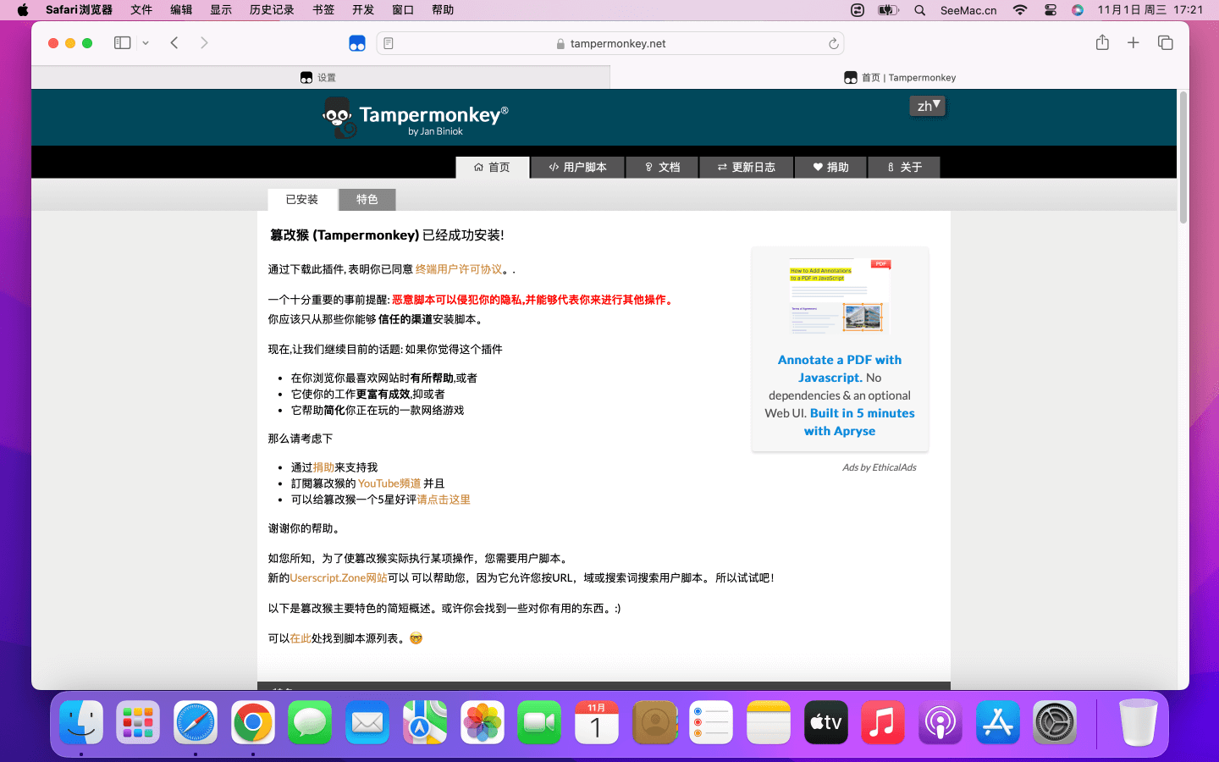Open Siri from the menu bar
The image size is (1219, 762).
point(1078,10)
